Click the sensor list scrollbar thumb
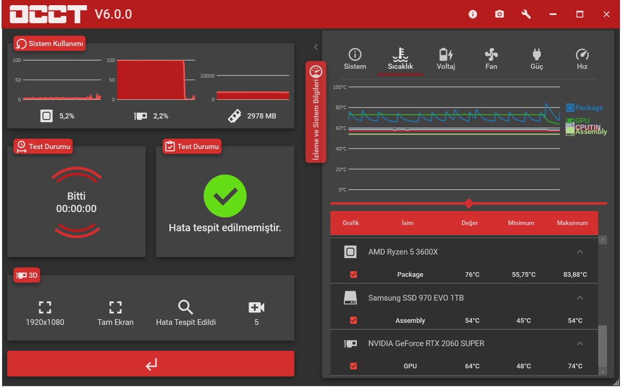Viewport: 622px width, 388px height. tap(602, 346)
